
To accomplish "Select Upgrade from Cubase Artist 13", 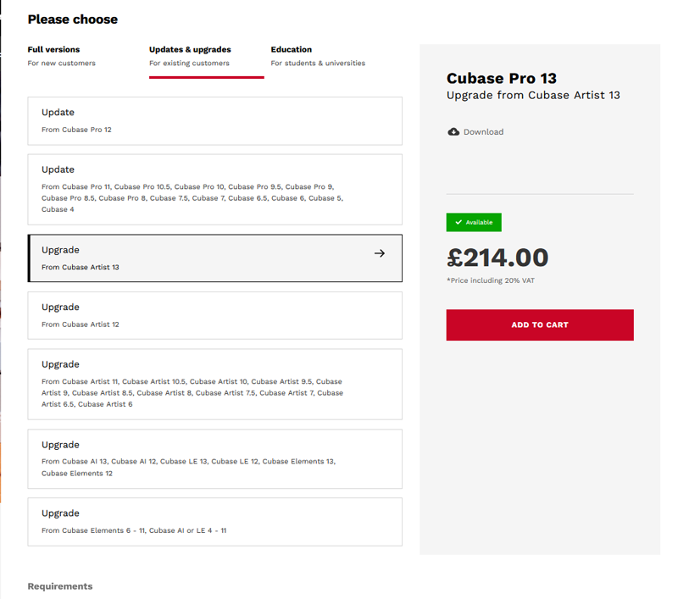I will tap(215, 258).
